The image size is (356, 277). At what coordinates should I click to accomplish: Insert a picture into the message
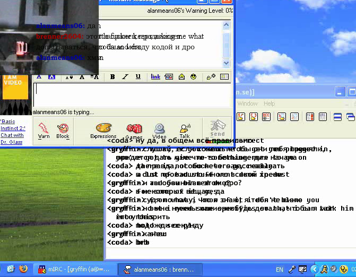point(169,77)
